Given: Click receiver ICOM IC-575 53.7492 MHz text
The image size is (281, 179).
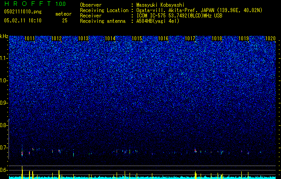Looking at the screenshot, I should (x=179, y=16).
